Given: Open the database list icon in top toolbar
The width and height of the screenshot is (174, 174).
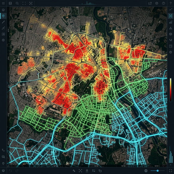Looking at the screenshot, I should pos(10,3).
